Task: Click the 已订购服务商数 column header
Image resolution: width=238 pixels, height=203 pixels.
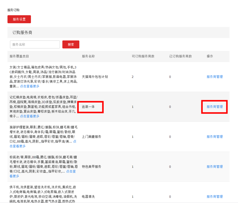Action: (x=180, y=56)
